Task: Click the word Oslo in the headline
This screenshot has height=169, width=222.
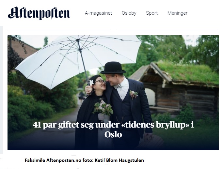Action: click(113, 134)
